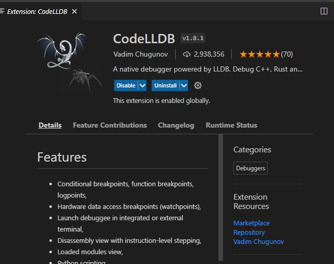Click the (70) rating count
The height and width of the screenshot is (264, 334).
(x=287, y=54)
